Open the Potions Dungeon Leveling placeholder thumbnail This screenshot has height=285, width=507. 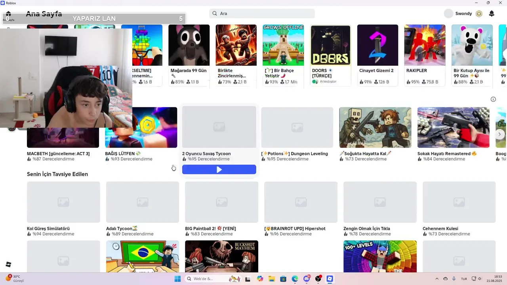coord(297,127)
